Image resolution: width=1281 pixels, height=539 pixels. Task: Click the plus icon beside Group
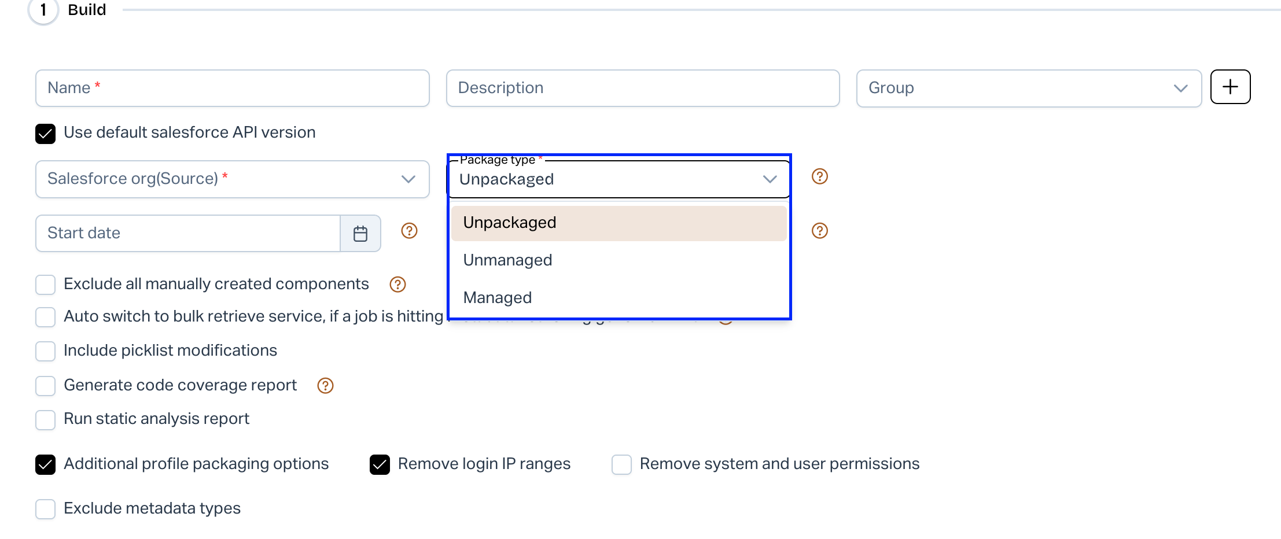point(1230,87)
